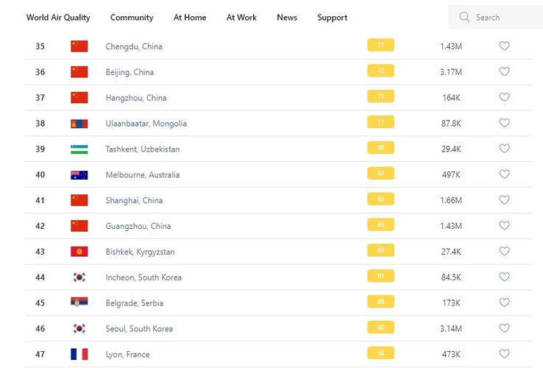Open the At Home navigation item
Screen dimensions: 543x368
click(190, 18)
